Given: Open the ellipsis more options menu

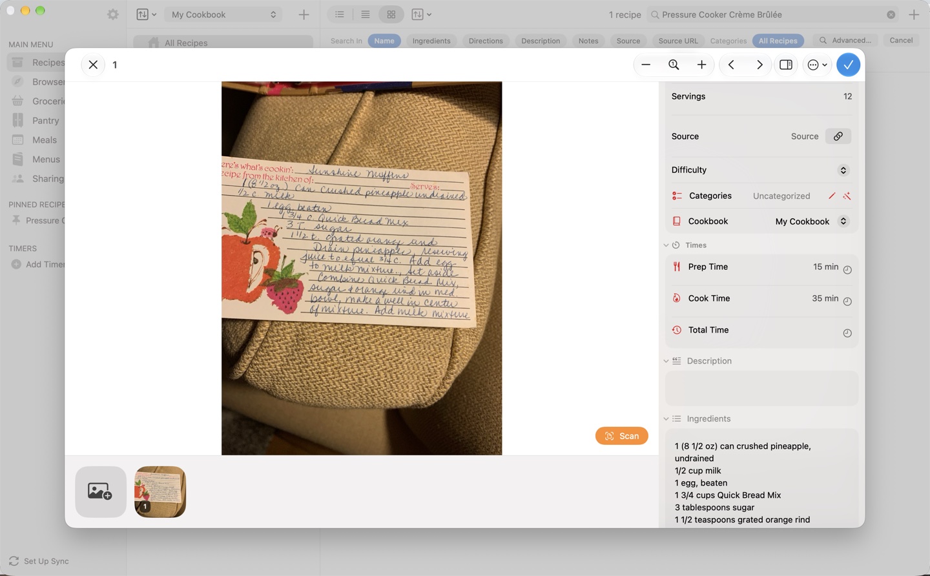Looking at the screenshot, I should click(x=817, y=65).
